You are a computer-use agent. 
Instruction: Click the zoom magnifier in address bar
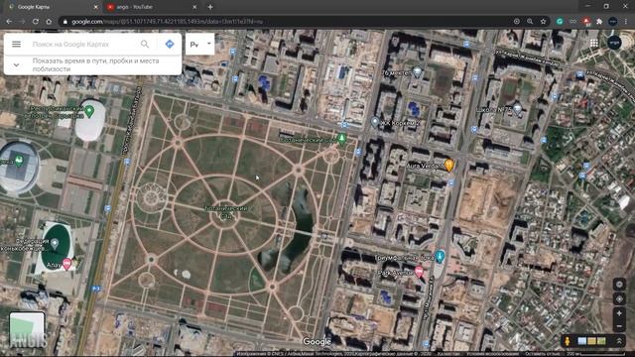[530, 22]
